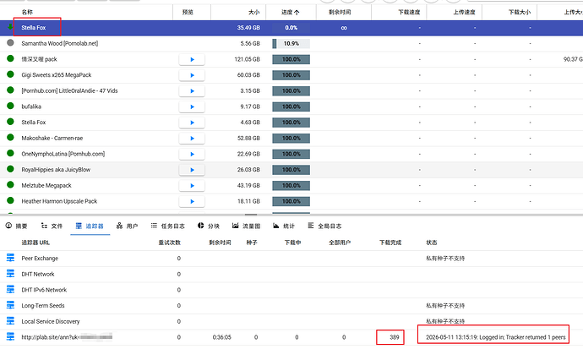Sort torrents by 上传速度 column header
The image size is (583, 349).
click(464, 13)
